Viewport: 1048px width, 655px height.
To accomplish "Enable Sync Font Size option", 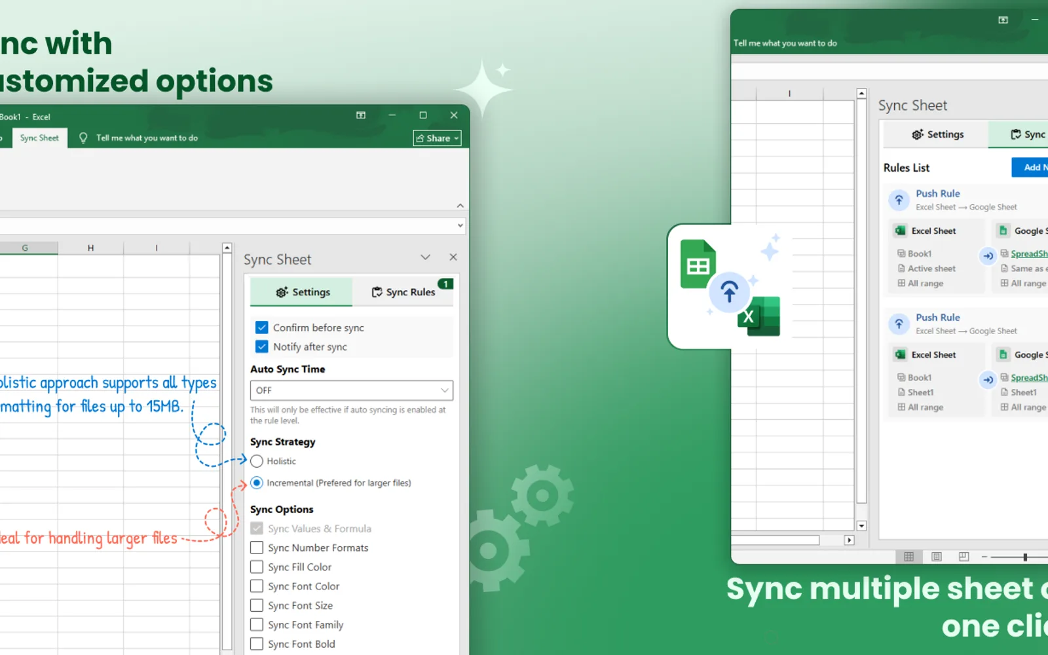I will tap(257, 605).
